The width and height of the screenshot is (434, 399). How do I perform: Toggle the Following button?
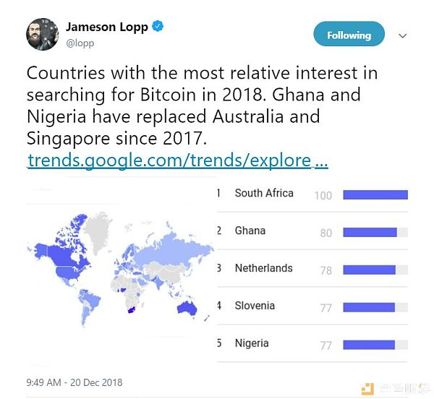(x=349, y=34)
